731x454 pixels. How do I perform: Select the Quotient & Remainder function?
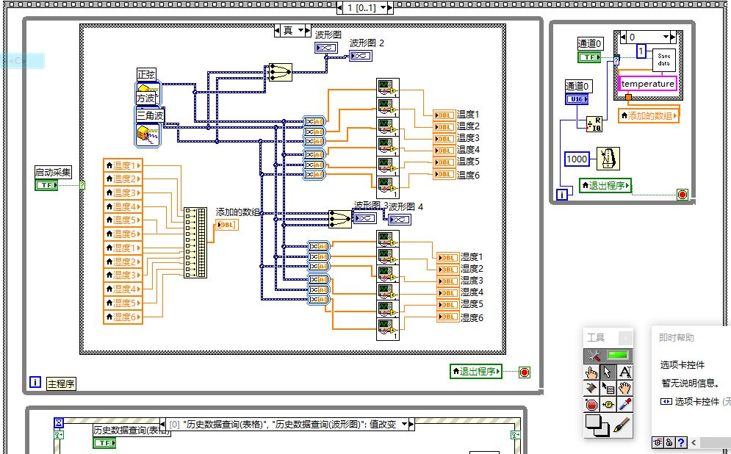594,124
